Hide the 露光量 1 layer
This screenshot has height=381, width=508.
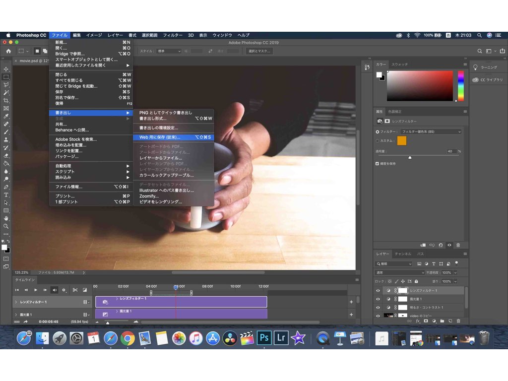(x=378, y=299)
